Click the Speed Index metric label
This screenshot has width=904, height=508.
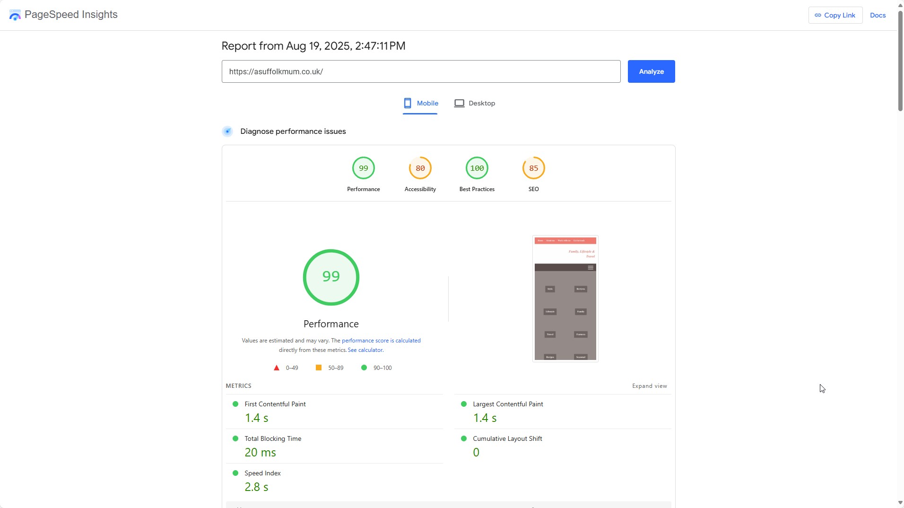pos(262,473)
